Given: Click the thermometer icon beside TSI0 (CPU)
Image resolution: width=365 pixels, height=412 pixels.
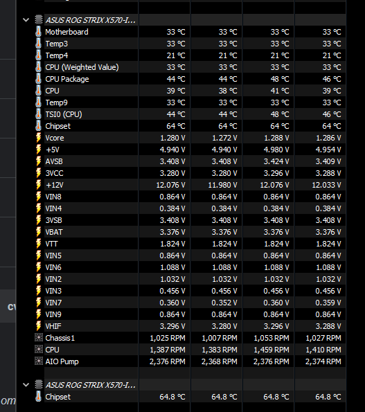Looking at the screenshot, I should (x=38, y=114).
